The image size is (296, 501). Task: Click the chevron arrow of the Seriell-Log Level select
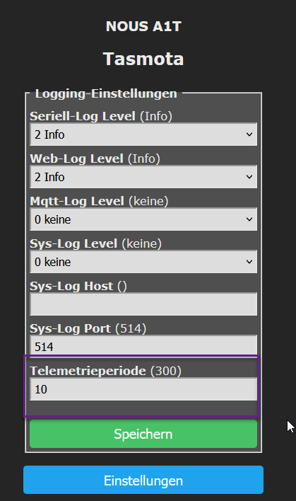click(x=249, y=134)
